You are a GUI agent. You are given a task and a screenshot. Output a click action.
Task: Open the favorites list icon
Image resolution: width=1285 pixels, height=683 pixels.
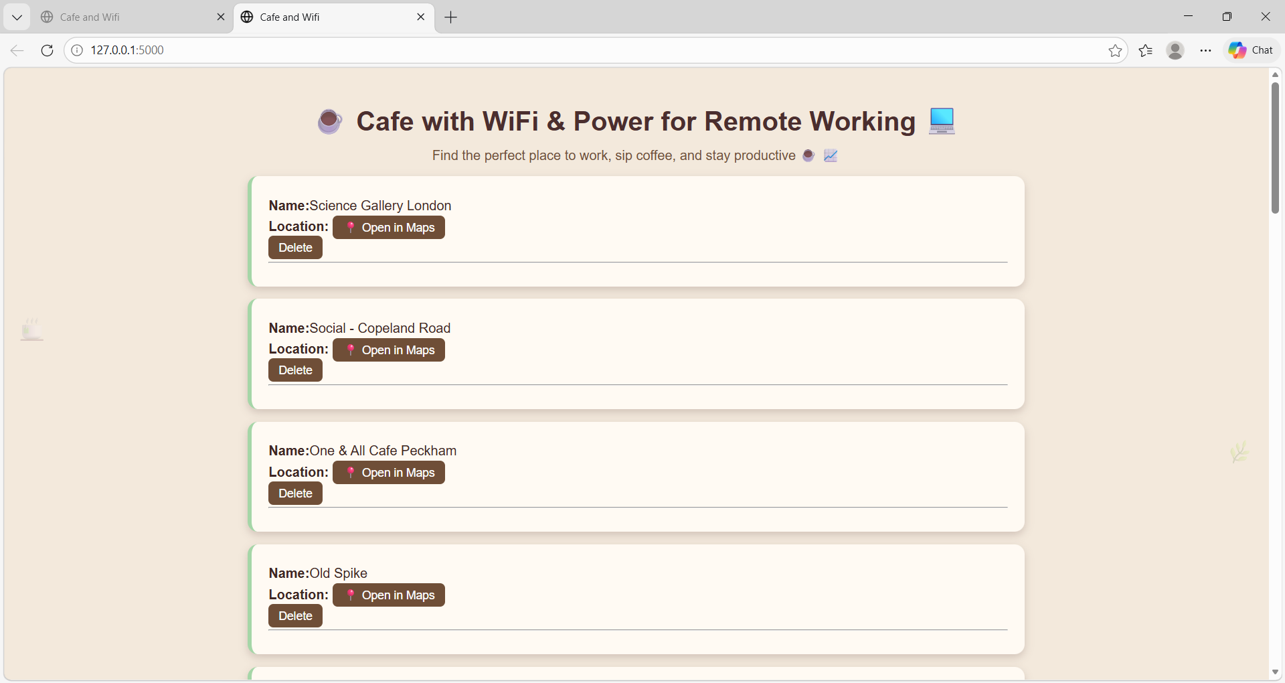coord(1146,50)
